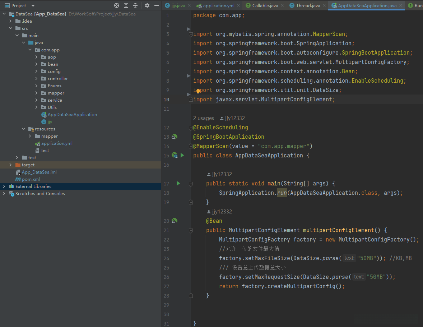Click the Expand All icon in Project panel
Viewport: 423px width, 327px height.
point(126,5)
